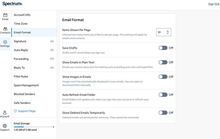Enable Show Emails in Plain Text
The width and height of the screenshot is (220, 139).
click(163, 62)
